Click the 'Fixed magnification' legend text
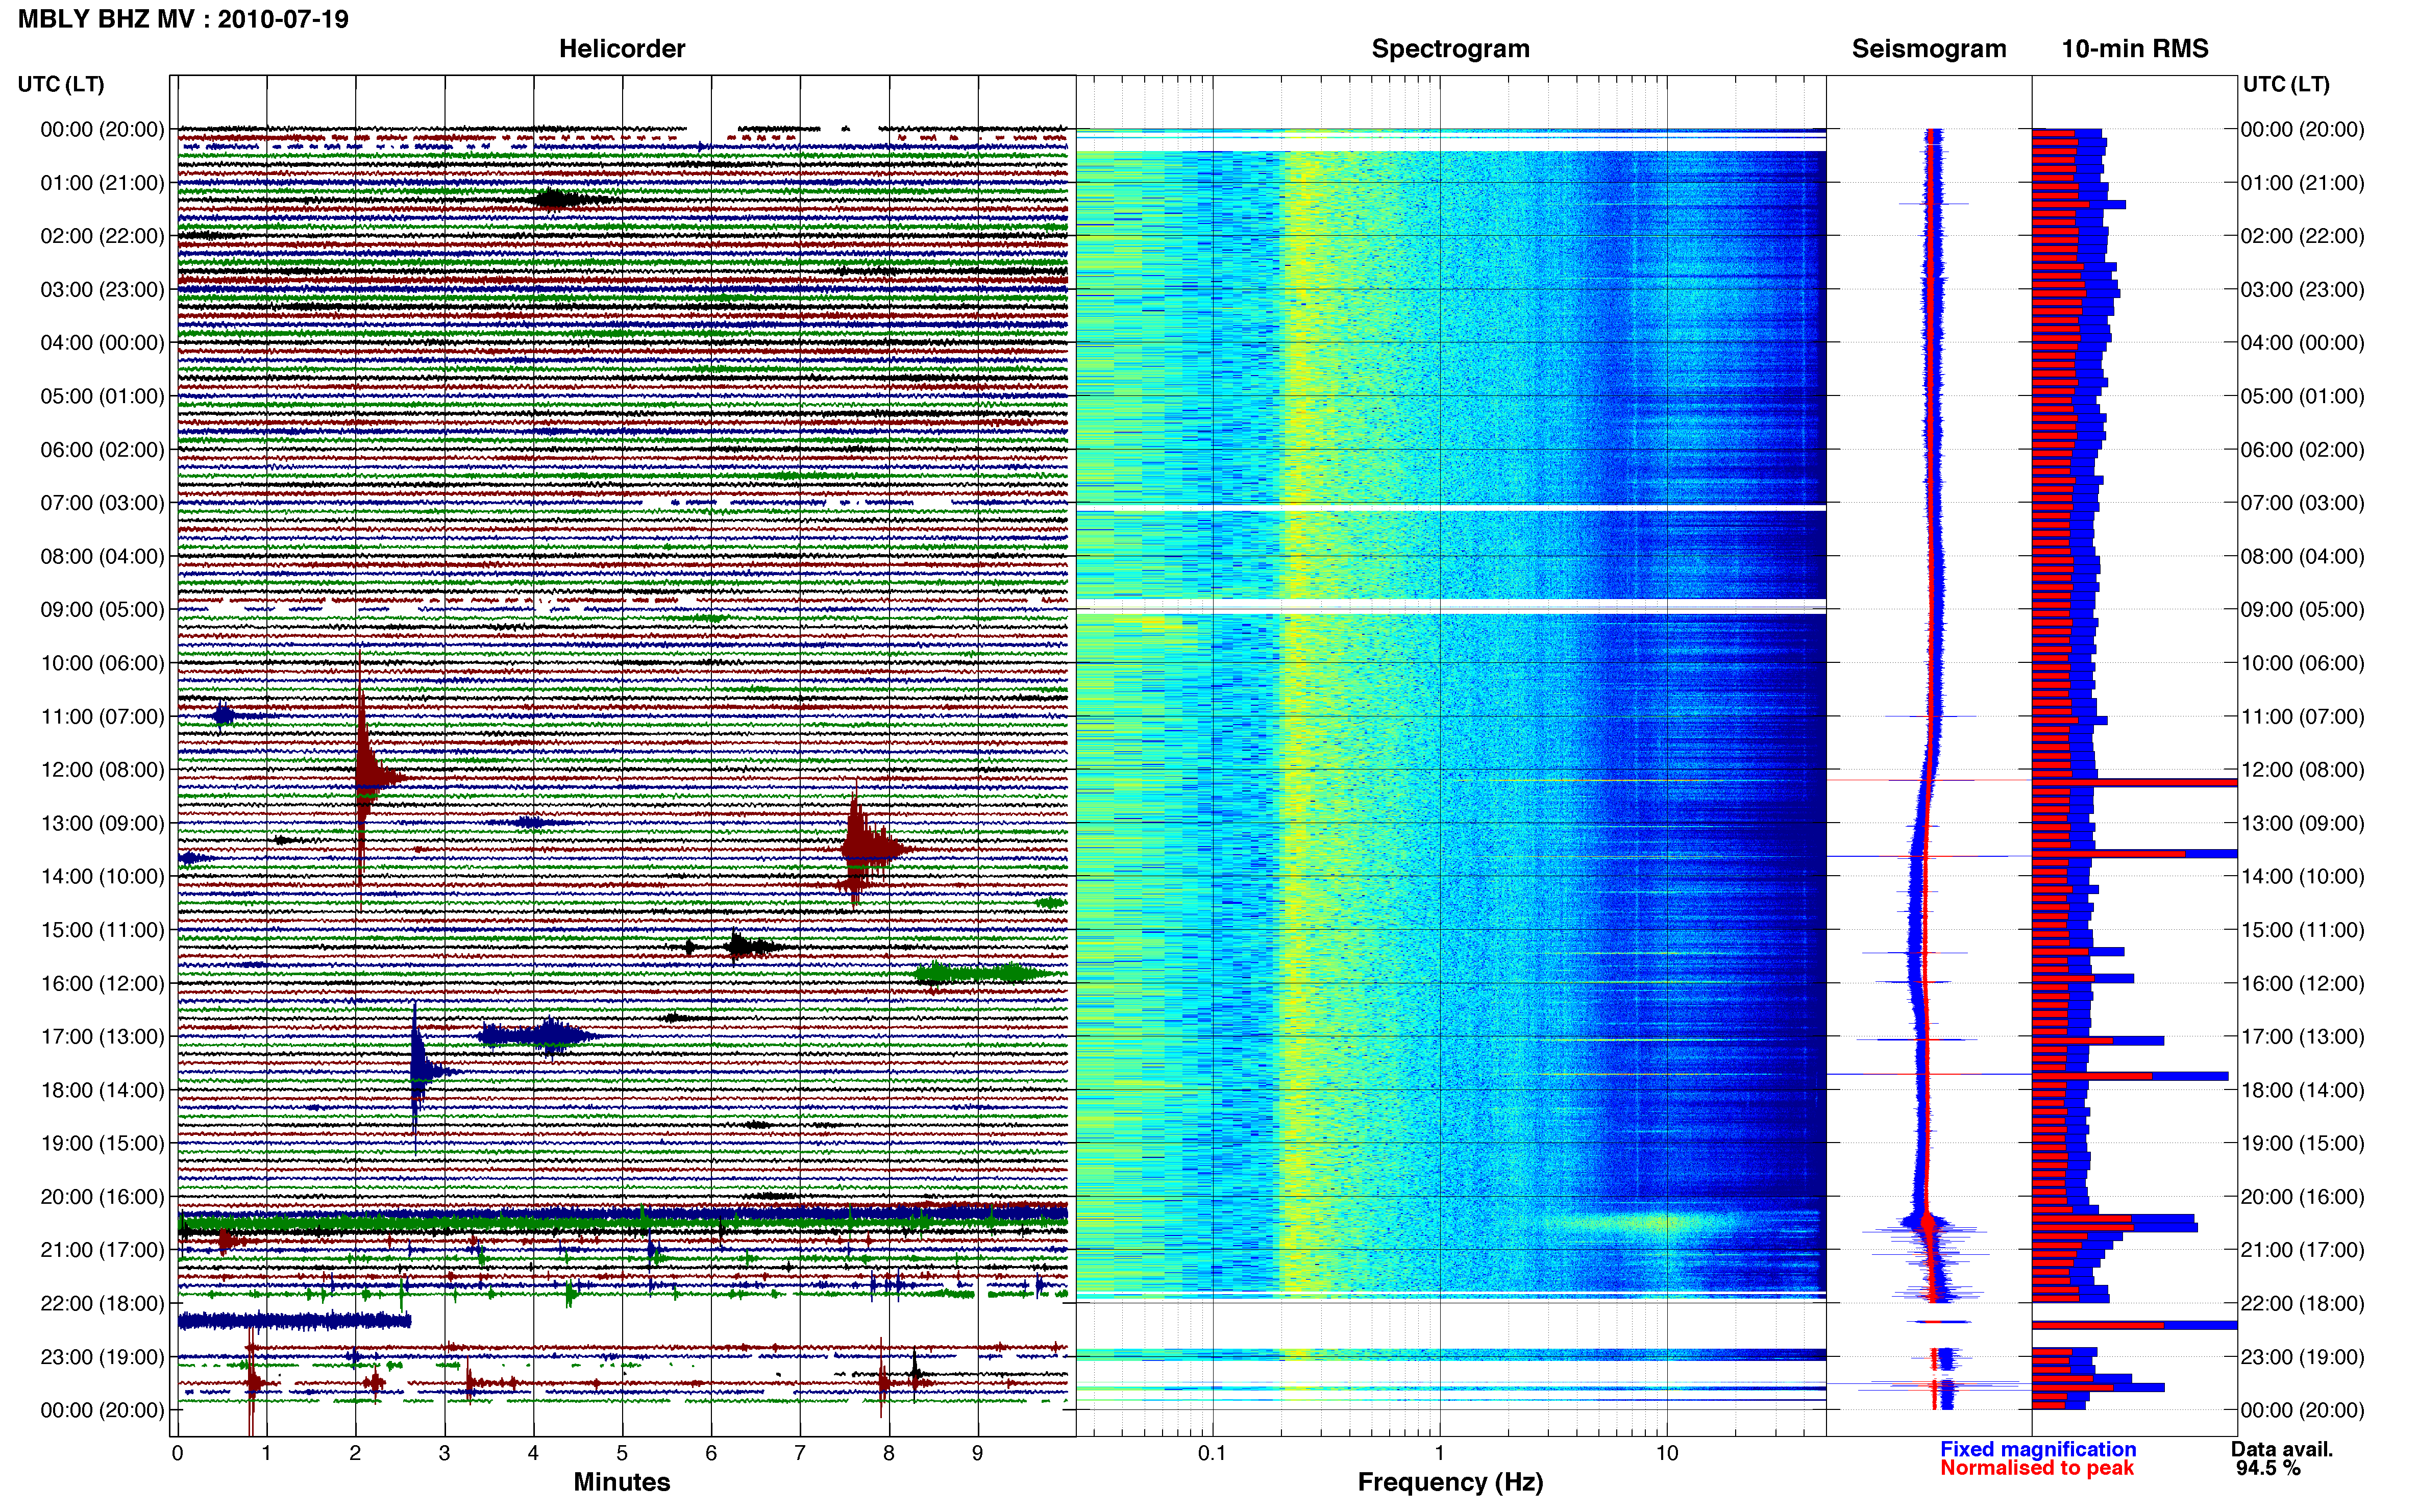The width and height of the screenshot is (2419, 1512). (x=2038, y=1449)
